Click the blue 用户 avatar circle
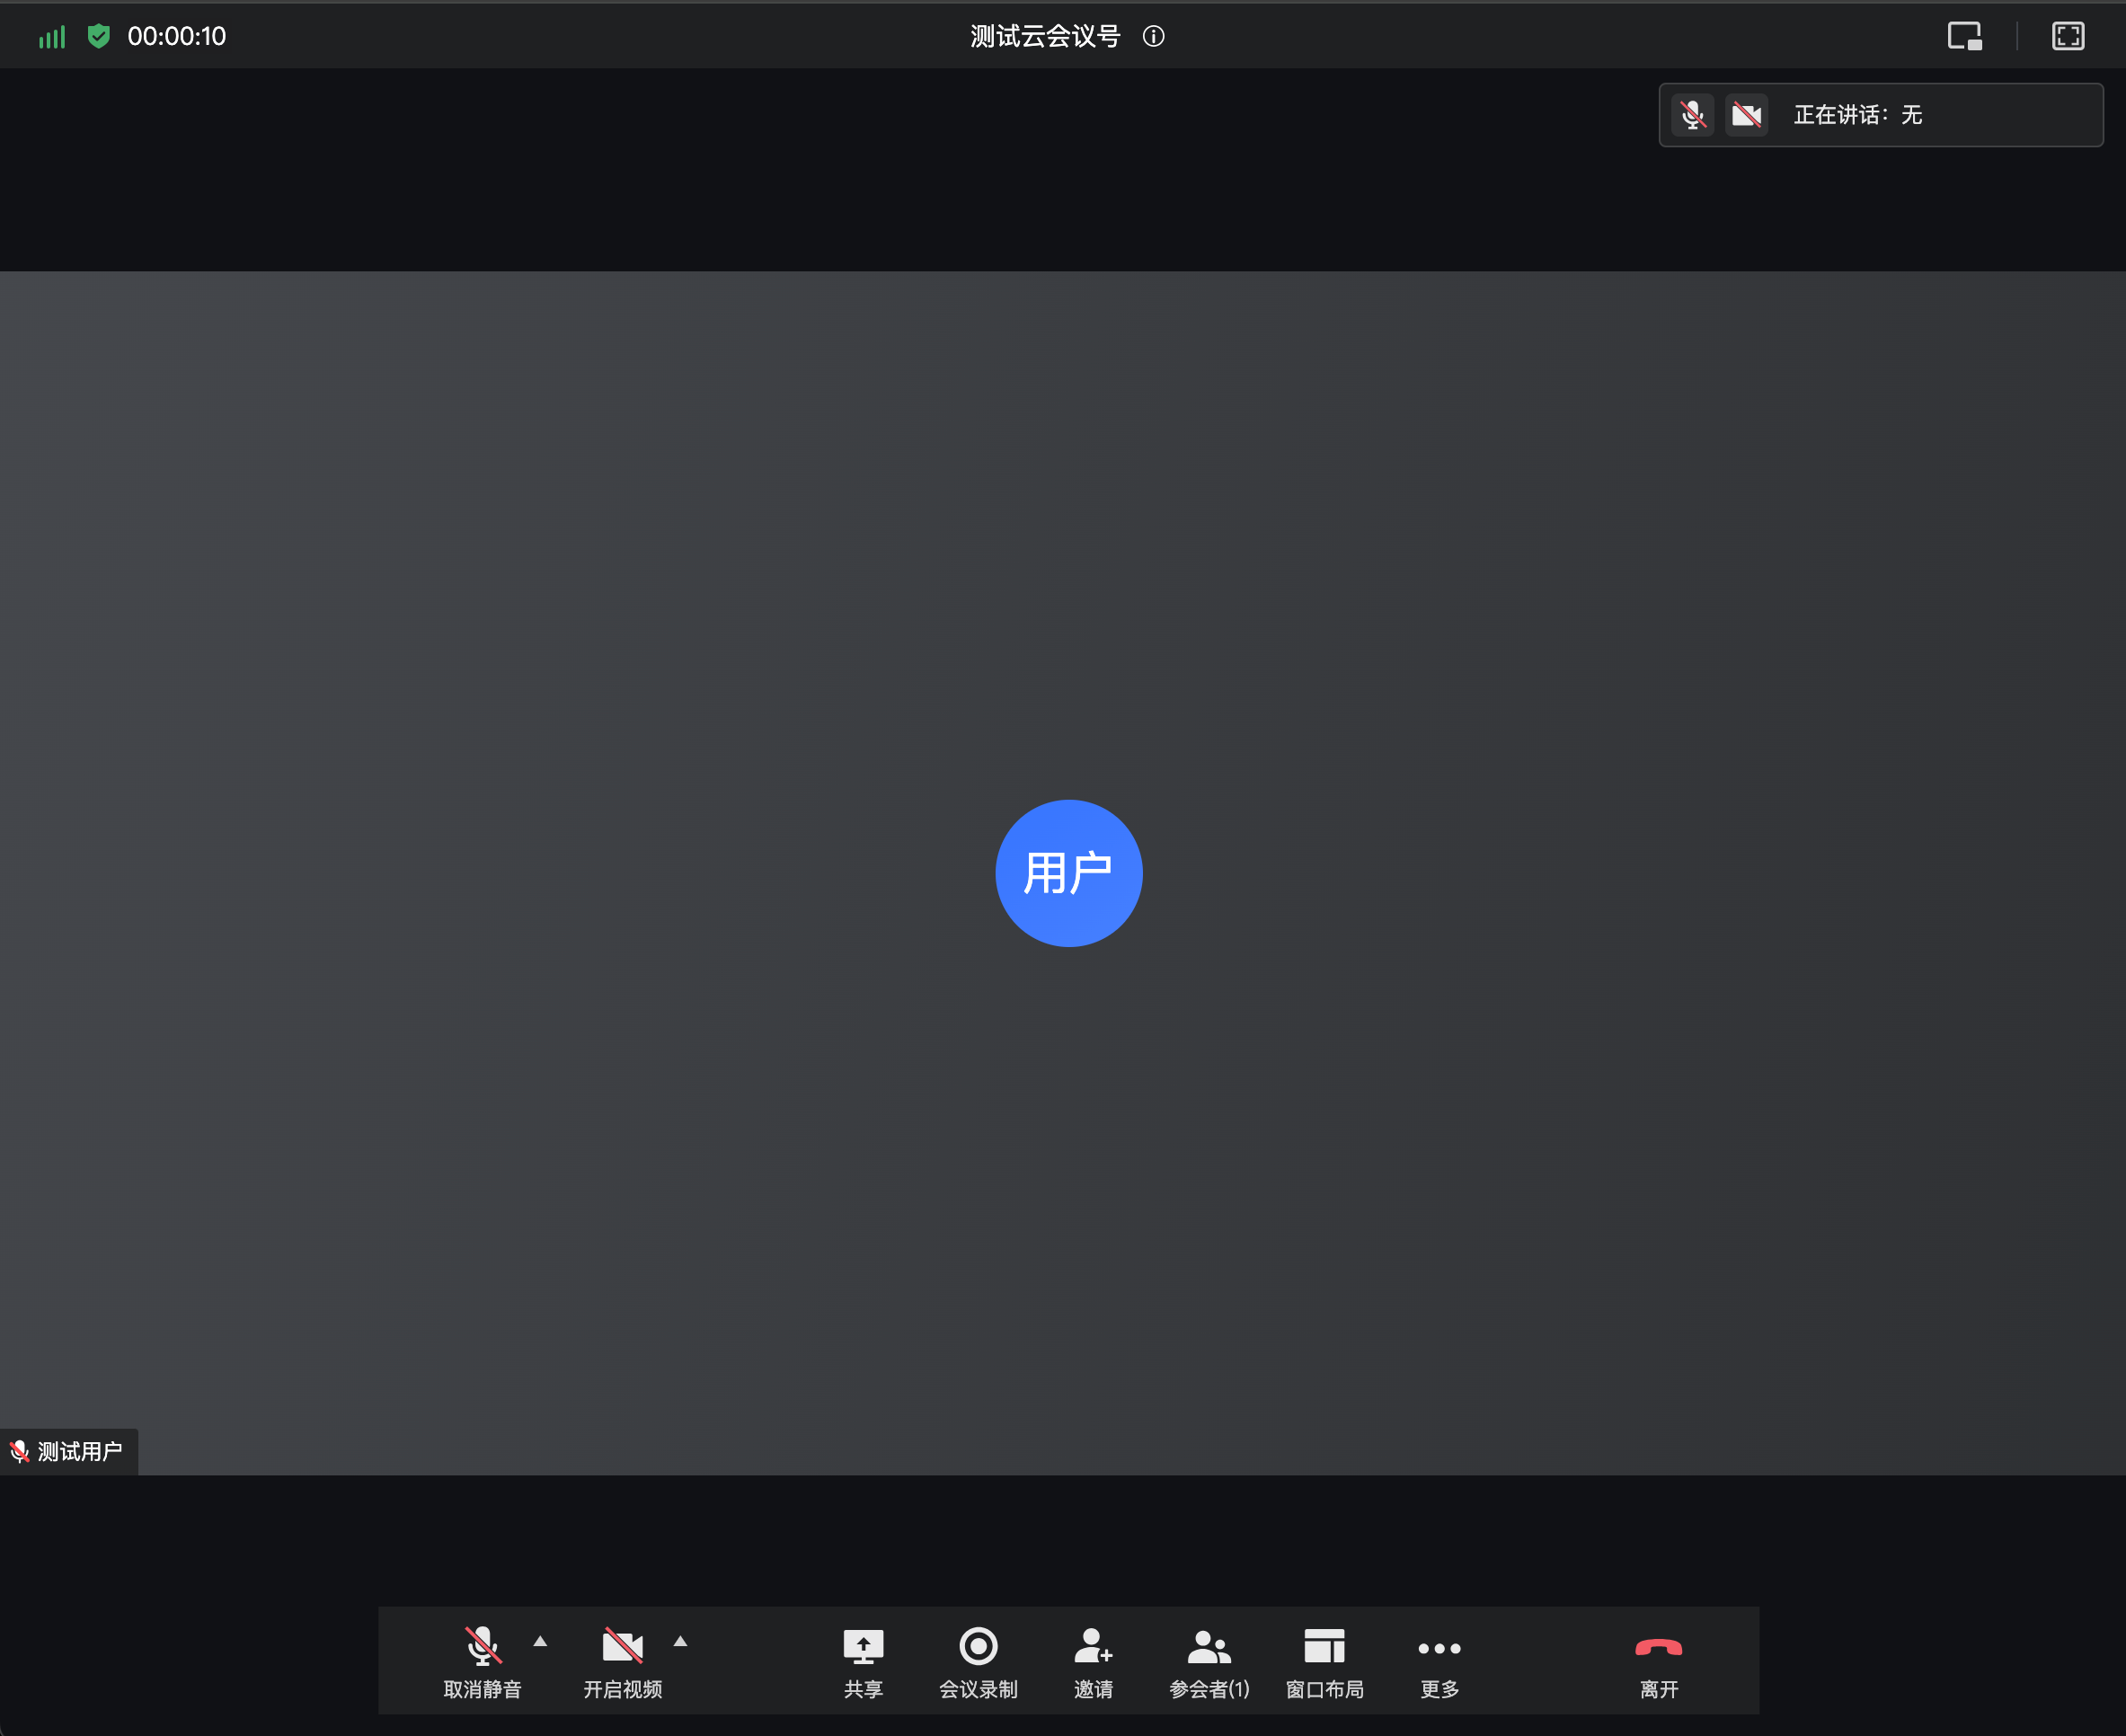This screenshot has height=1736, width=2126. [1068, 873]
